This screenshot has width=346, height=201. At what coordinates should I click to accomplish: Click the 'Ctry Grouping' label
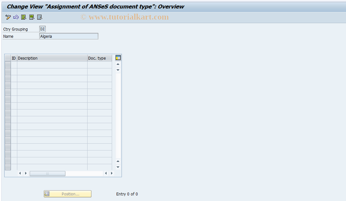coord(15,29)
